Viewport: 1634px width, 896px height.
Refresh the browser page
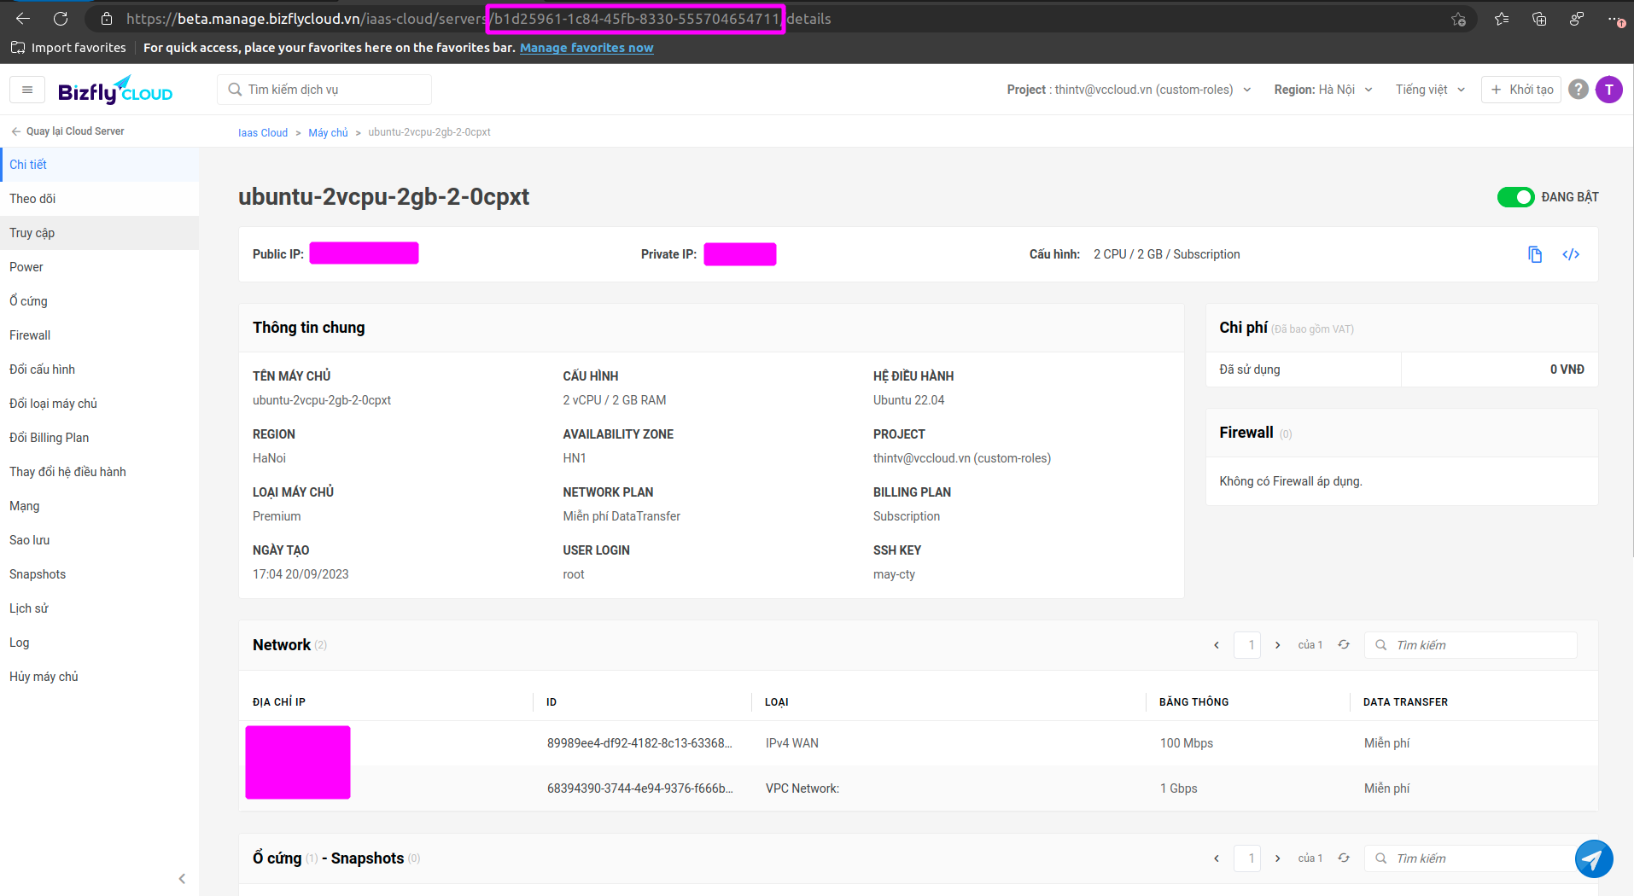[61, 19]
